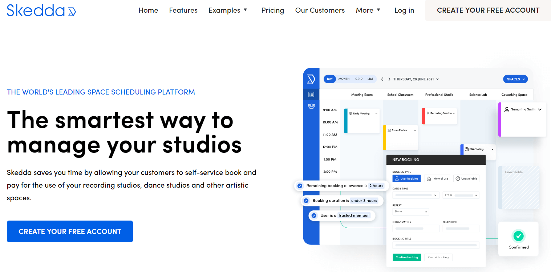Switch to the MONTH view tab
Screen dimensions: 551x272
344,79
